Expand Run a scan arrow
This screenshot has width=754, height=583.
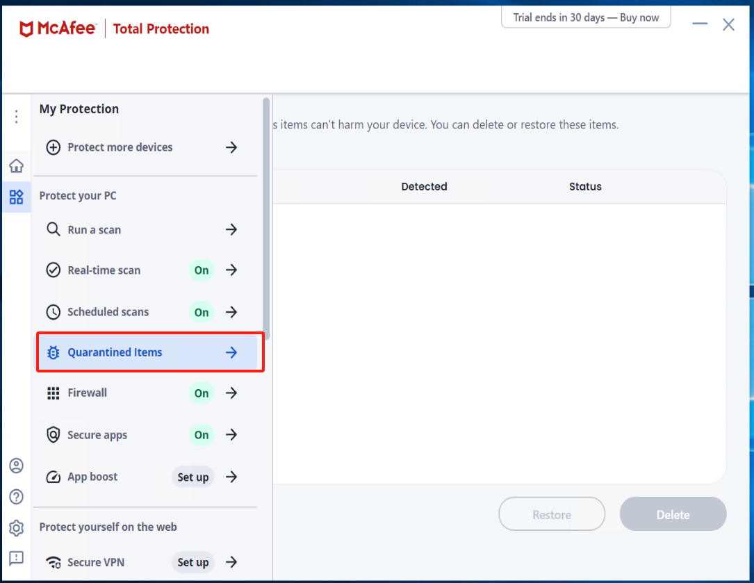231,229
